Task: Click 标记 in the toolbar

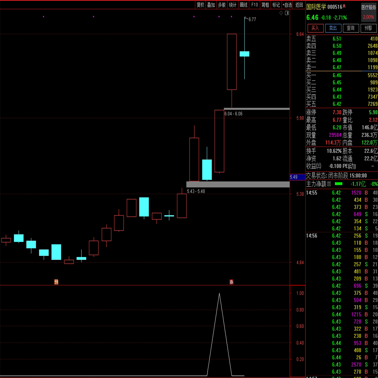Action: point(276,5)
